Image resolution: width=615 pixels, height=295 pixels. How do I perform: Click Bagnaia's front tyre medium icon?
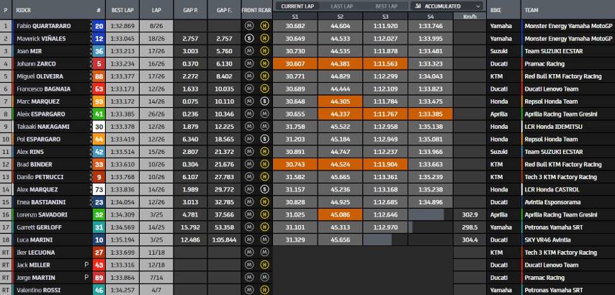[248, 88]
